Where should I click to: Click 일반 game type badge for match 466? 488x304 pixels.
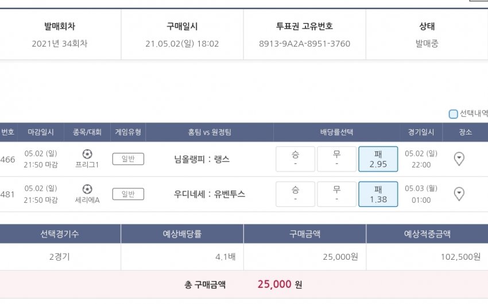(x=128, y=159)
